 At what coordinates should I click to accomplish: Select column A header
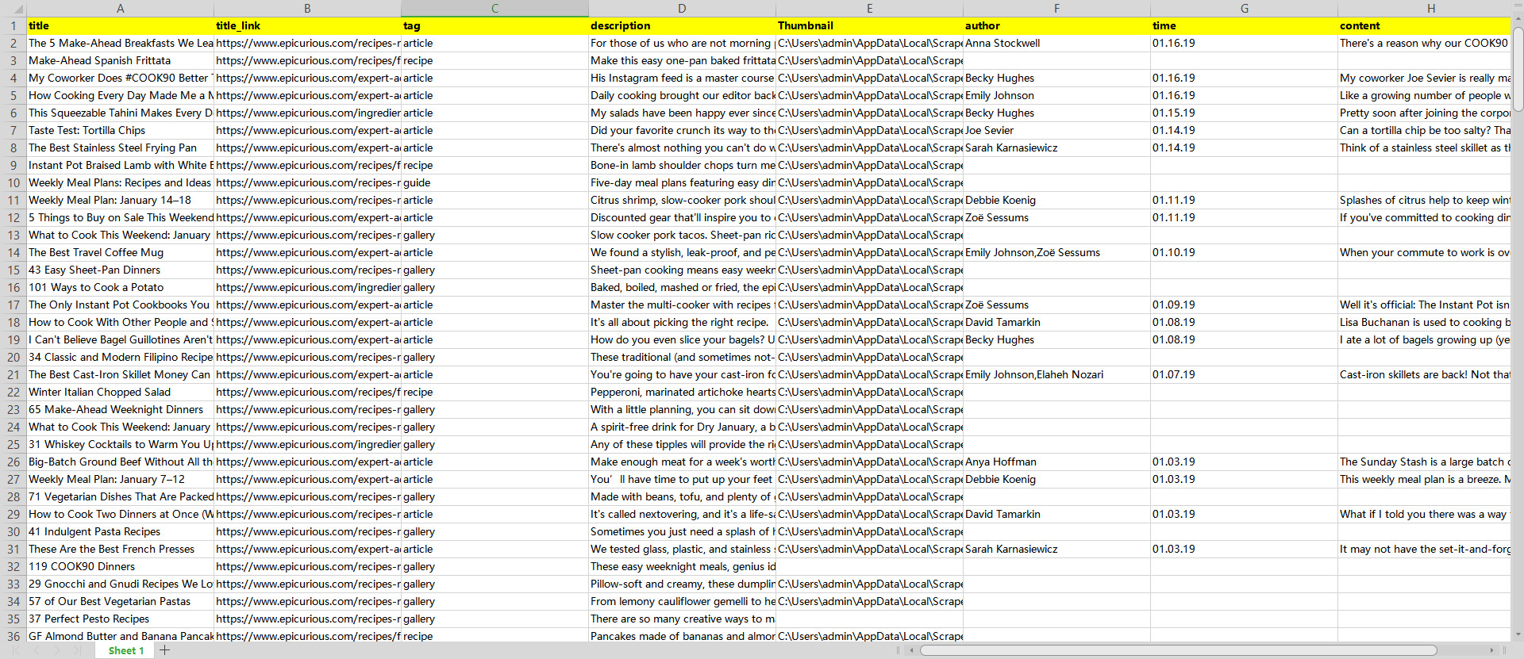point(120,9)
